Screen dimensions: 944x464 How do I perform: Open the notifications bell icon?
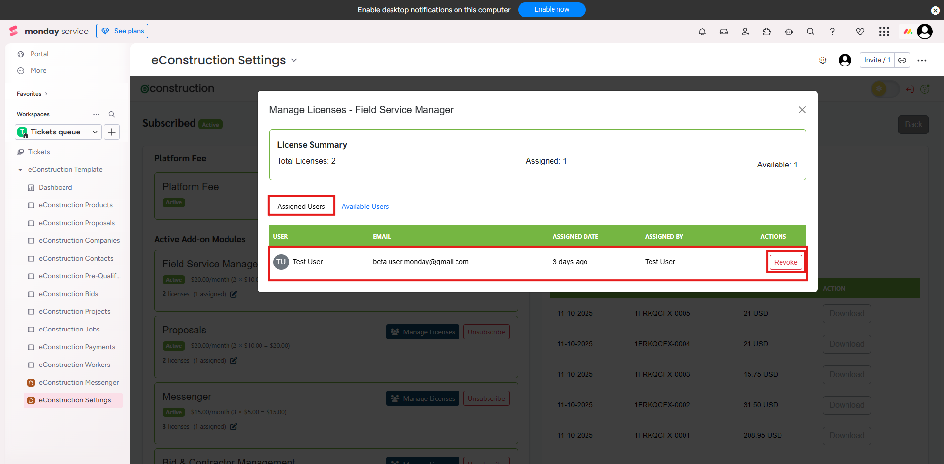(x=702, y=32)
